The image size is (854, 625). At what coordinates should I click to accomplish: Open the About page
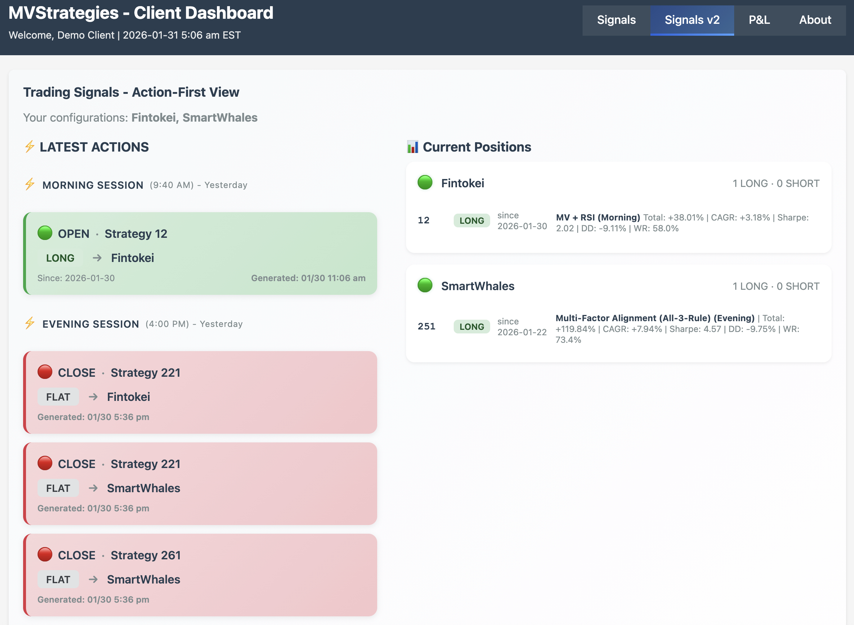[x=815, y=20]
